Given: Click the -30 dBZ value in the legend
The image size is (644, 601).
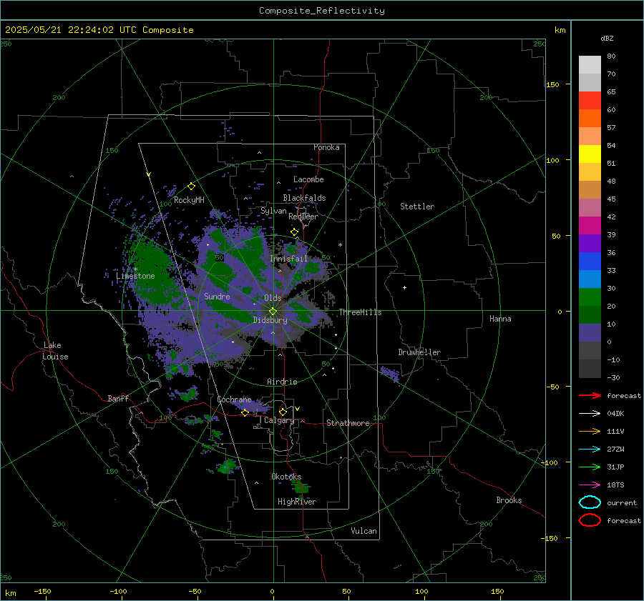Looking at the screenshot, I should pos(613,378).
